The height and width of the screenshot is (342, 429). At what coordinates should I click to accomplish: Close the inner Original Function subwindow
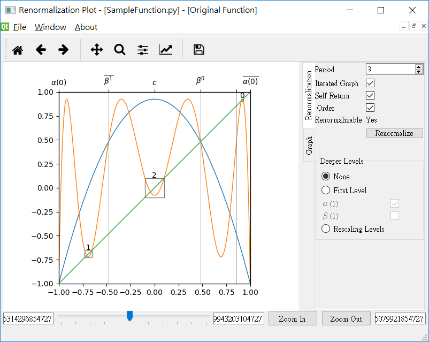pyautogui.click(x=424, y=26)
